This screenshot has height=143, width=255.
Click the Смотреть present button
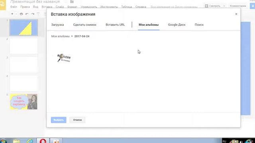point(213,6)
